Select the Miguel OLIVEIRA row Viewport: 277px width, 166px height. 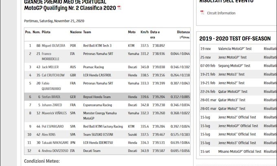tap(107, 46)
